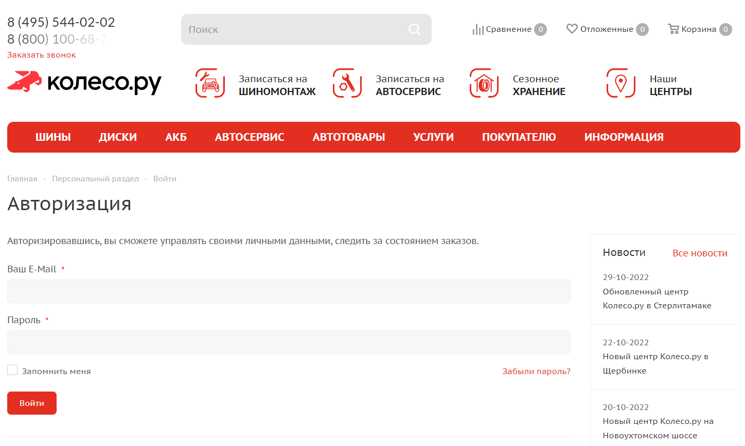
Task: Click Заказать звонок link
Action: coord(41,55)
